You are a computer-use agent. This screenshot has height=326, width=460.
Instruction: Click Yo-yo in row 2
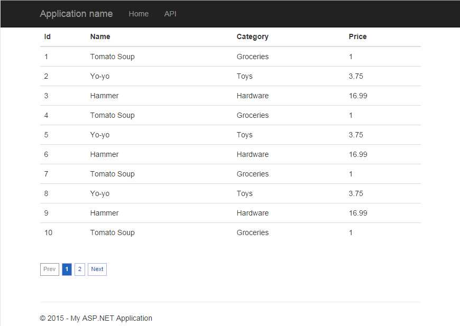click(x=100, y=76)
